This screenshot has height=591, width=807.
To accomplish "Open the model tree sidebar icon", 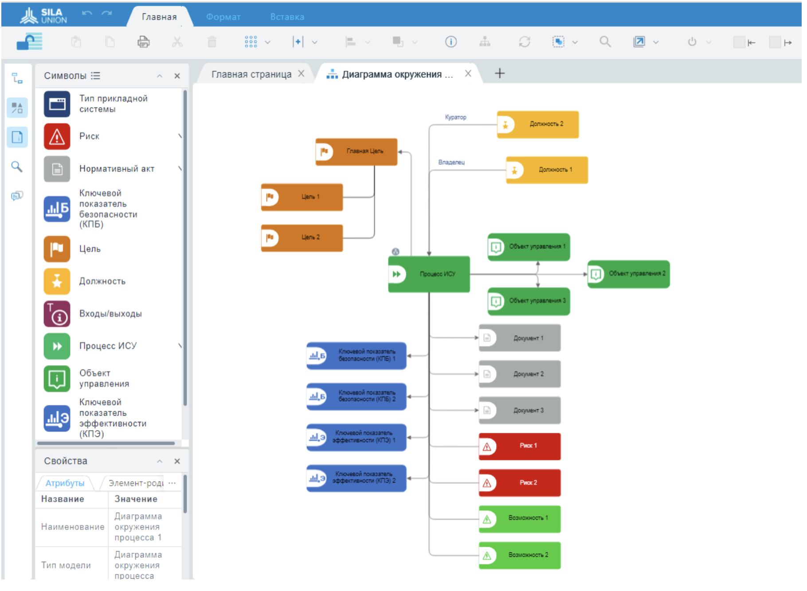I will tap(17, 79).
